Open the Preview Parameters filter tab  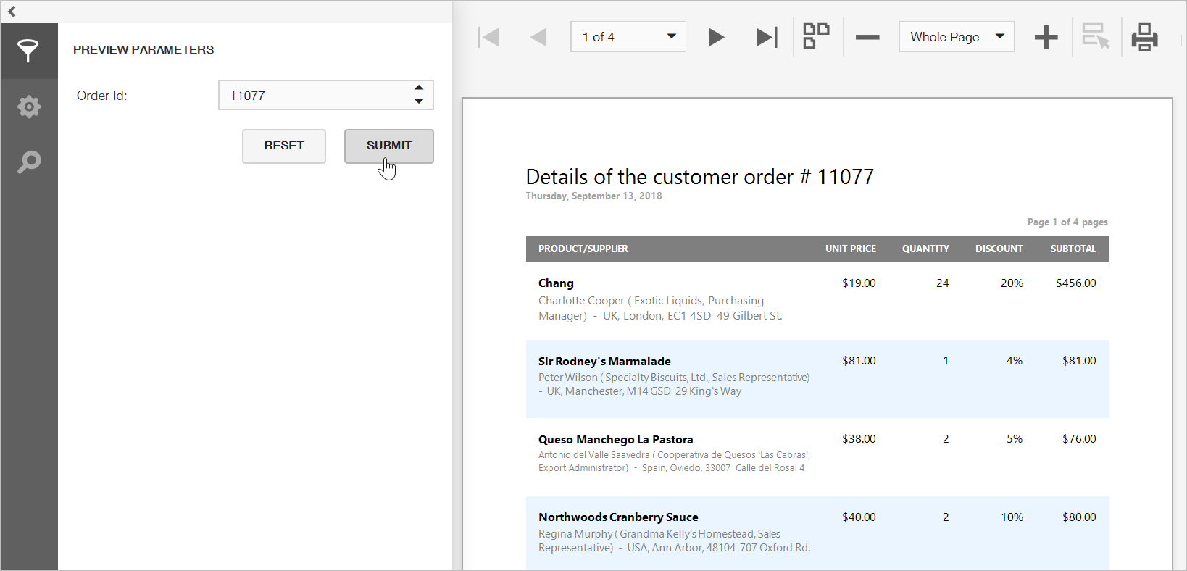click(28, 51)
